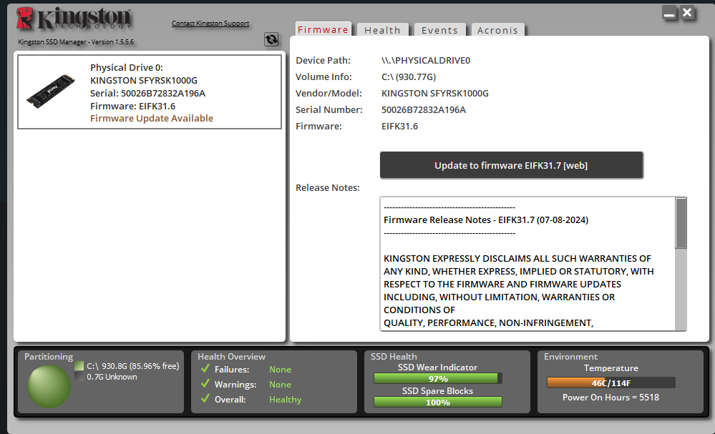
Task: Select the SSD drive thumbnail image
Action: (51, 91)
